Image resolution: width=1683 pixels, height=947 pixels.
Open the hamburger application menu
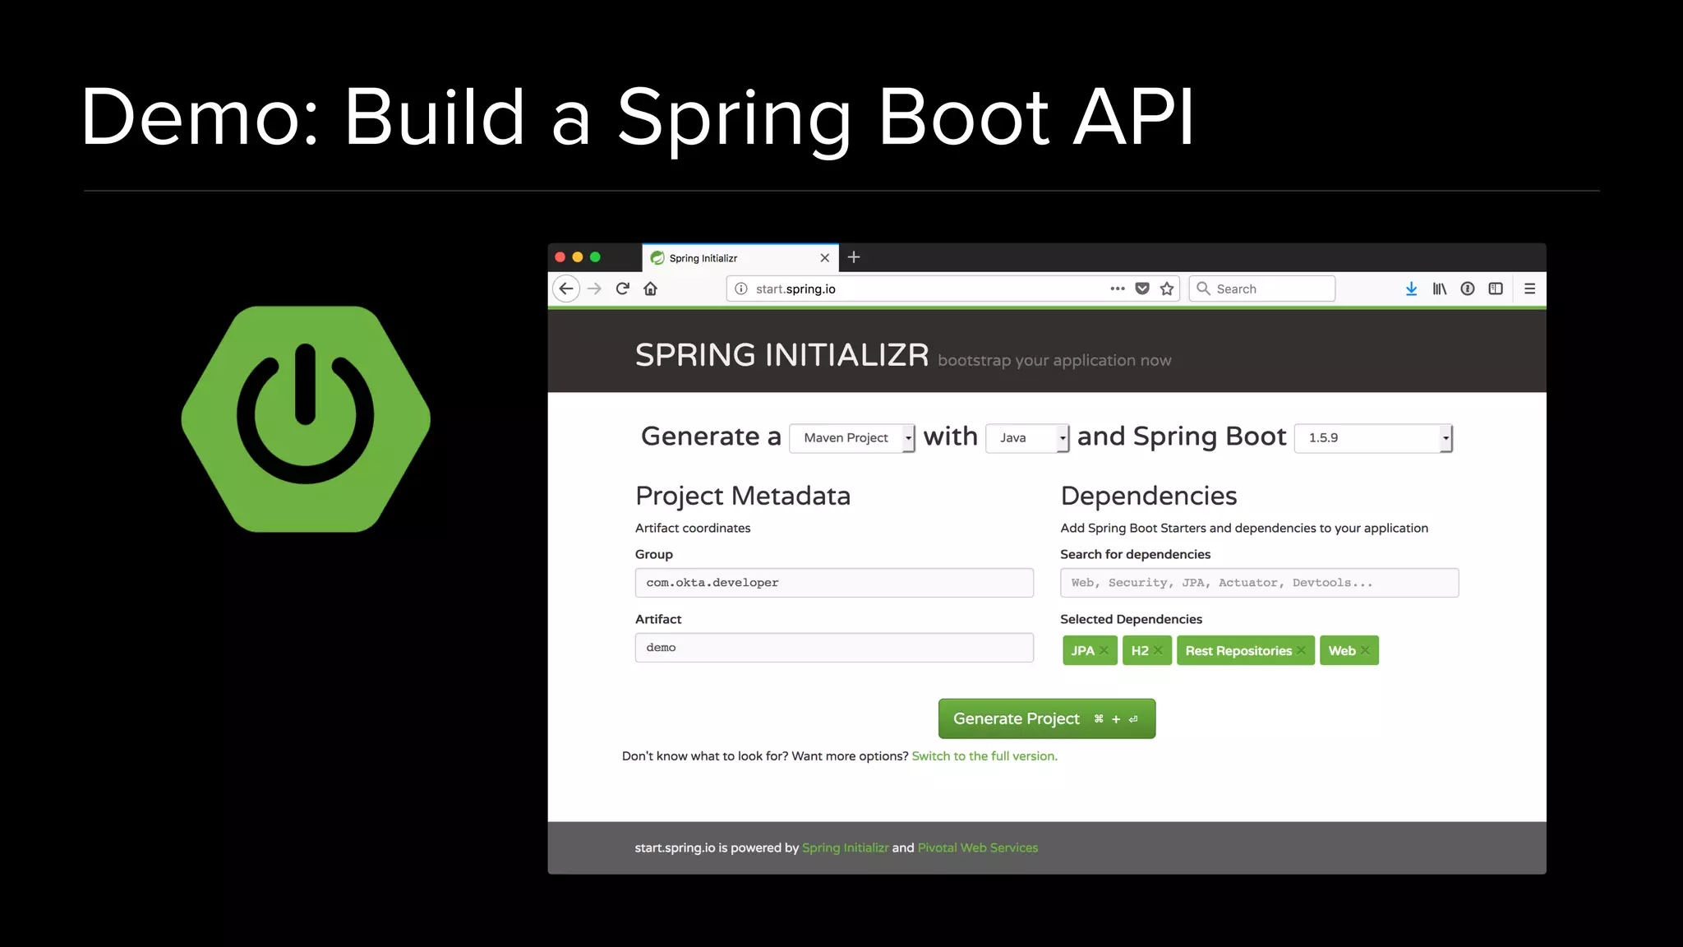pyautogui.click(x=1529, y=289)
